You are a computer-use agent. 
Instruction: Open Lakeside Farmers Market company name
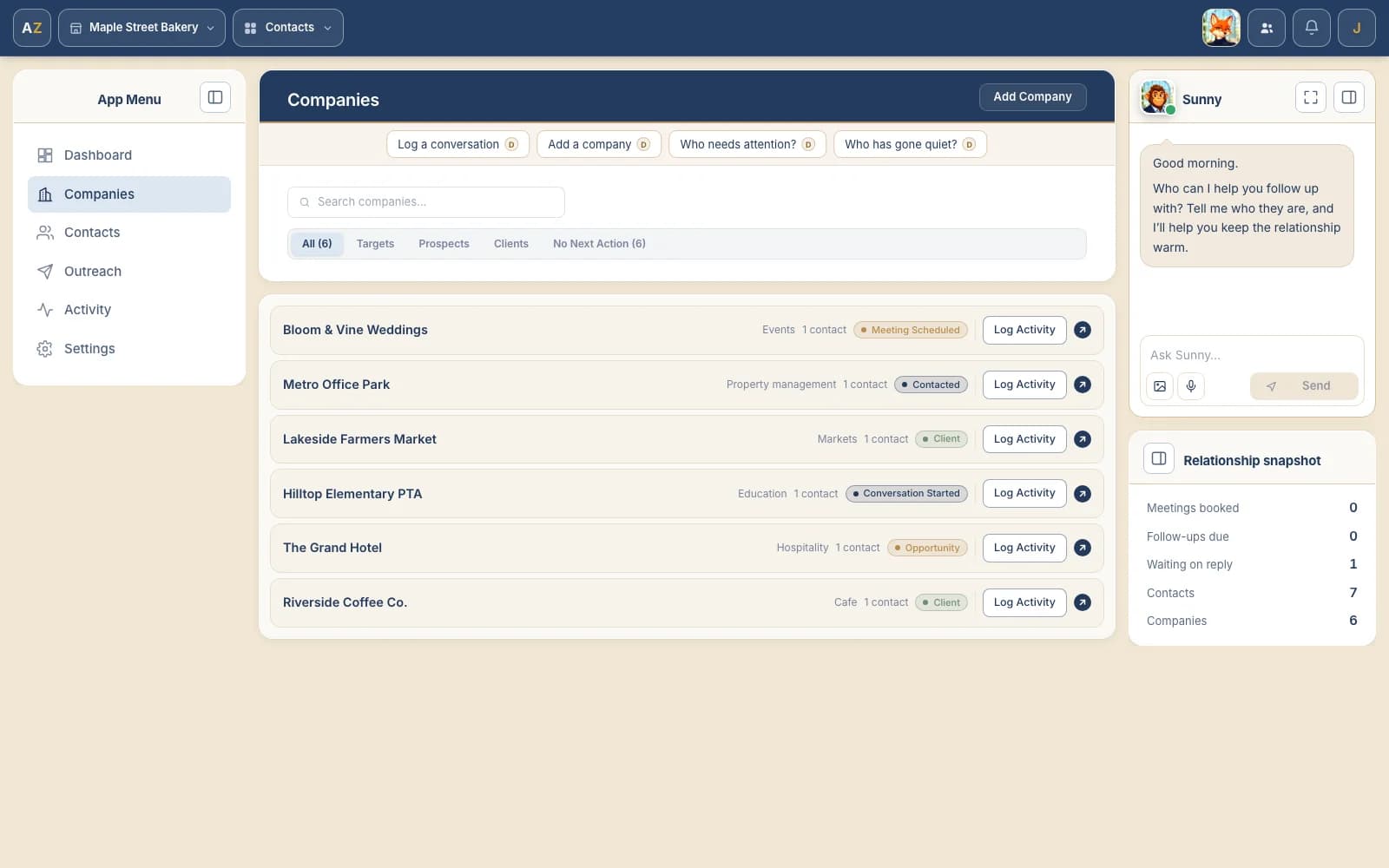pyautogui.click(x=359, y=439)
